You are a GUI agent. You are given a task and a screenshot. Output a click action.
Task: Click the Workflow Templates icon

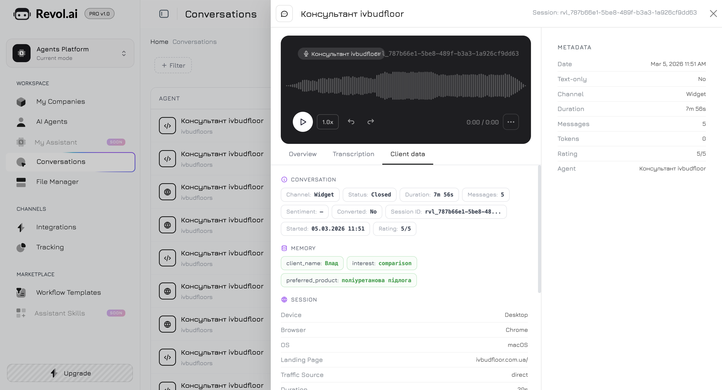coord(21,292)
